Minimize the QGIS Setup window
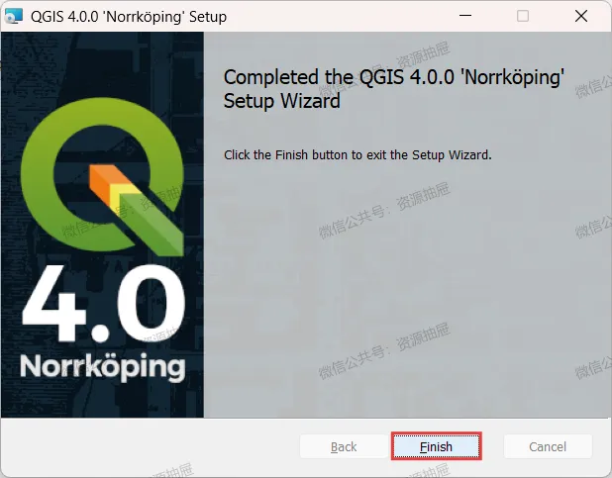The height and width of the screenshot is (478, 612). pyautogui.click(x=465, y=16)
